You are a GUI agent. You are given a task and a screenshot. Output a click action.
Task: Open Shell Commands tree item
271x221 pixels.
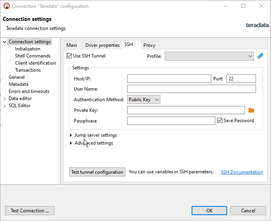33,56
